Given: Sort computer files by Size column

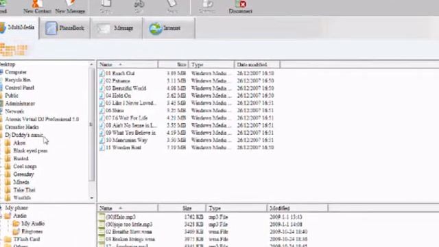Looking at the screenshot, I should [x=174, y=64].
